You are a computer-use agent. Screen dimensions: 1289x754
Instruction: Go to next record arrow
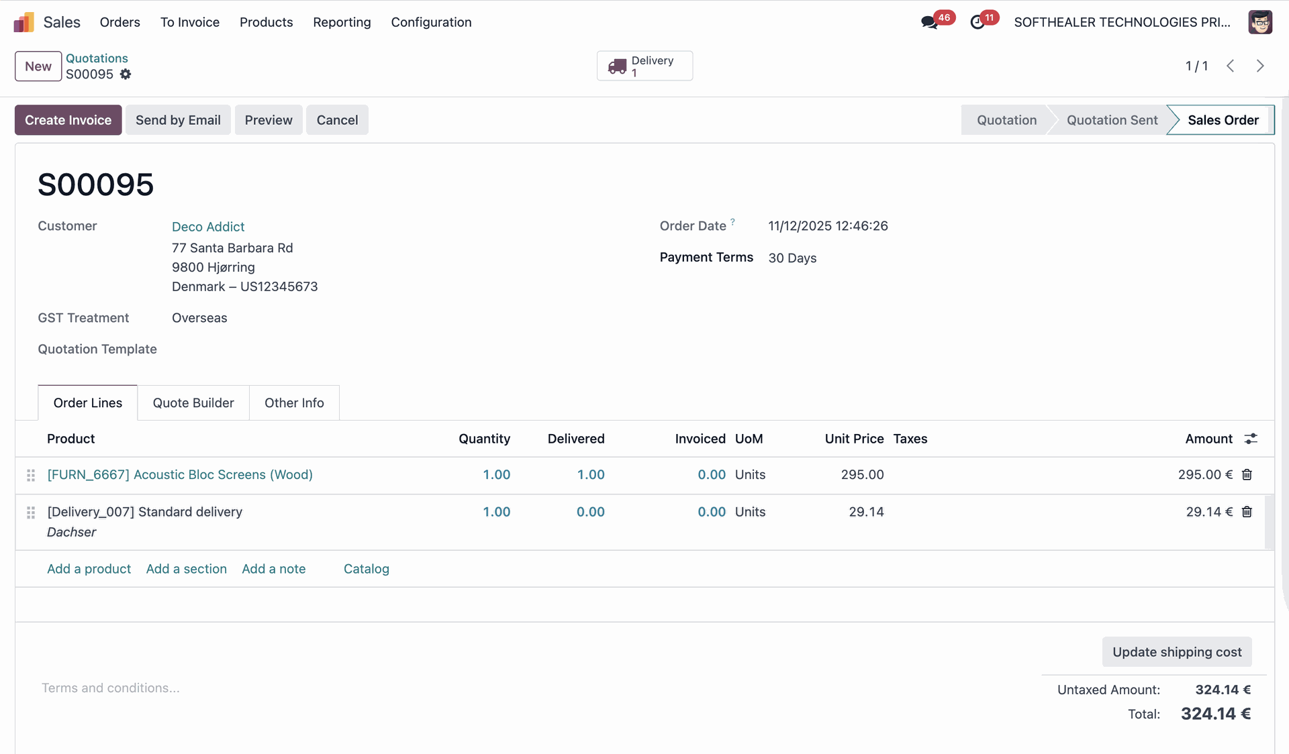tap(1259, 66)
